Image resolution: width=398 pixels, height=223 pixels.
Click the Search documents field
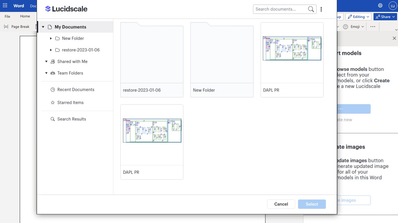(280, 9)
